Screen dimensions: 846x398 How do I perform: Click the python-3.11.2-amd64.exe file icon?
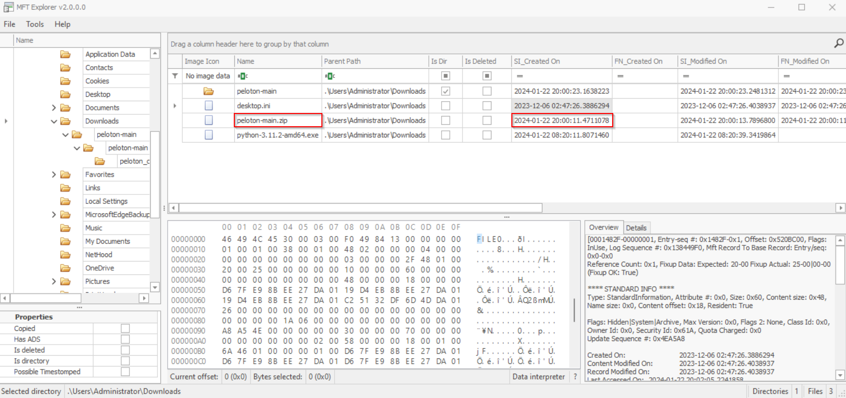(208, 135)
